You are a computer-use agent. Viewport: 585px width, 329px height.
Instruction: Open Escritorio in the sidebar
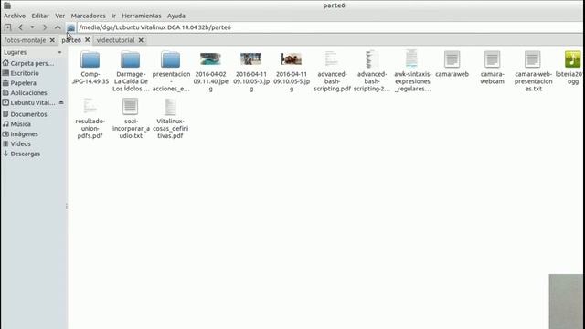pos(20,73)
